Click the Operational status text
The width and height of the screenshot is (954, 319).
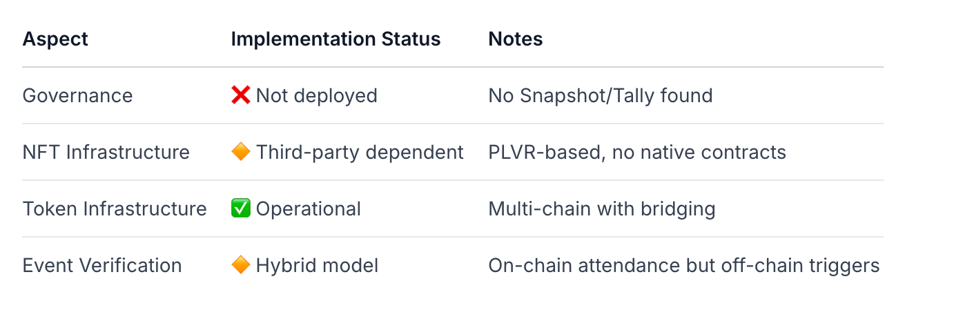point(308,209)
